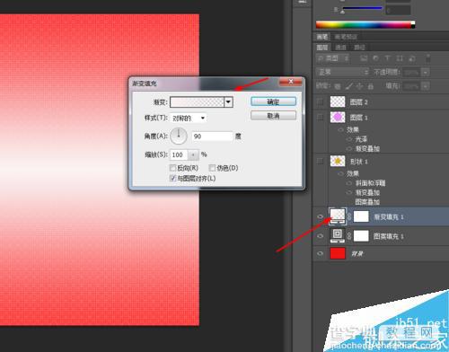This screenshot has height=352, width=449.
Task: Click the type layer filter T icon
Action: tap(387, 58)
